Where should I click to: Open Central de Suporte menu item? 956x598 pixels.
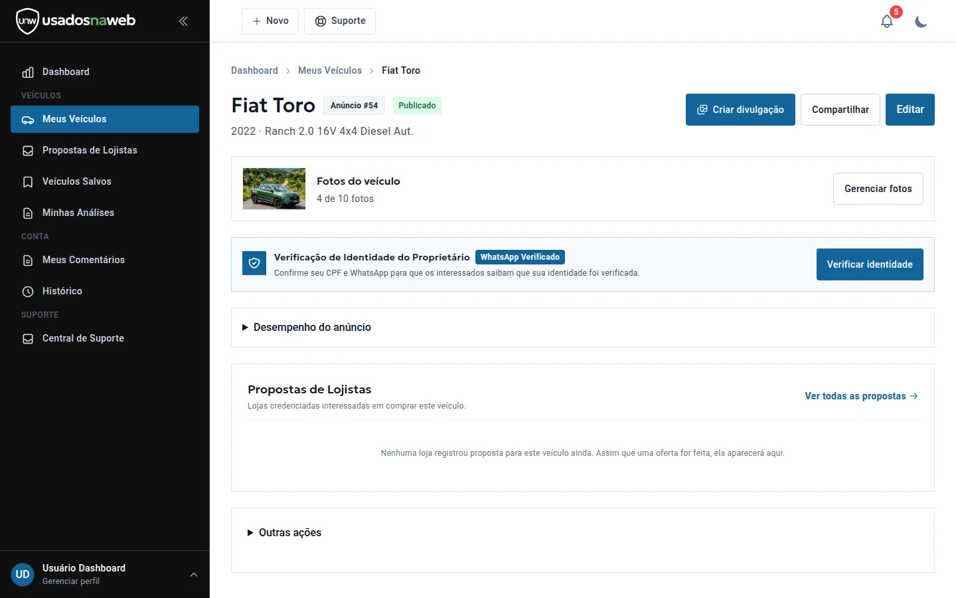(x=105, y=338)
